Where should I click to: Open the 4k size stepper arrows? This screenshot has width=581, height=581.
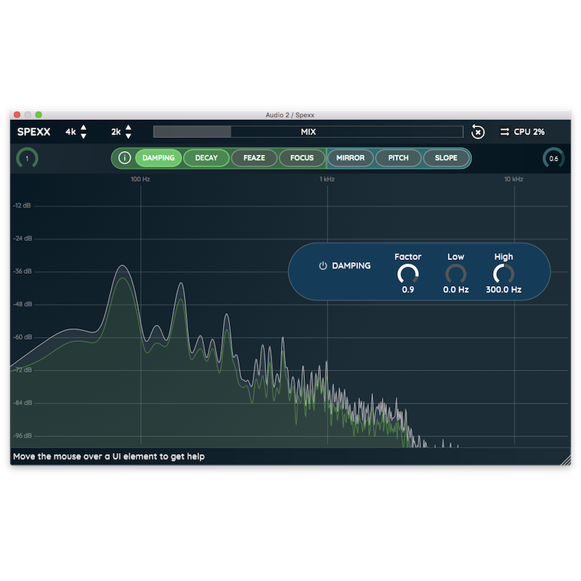coord(84,132)
